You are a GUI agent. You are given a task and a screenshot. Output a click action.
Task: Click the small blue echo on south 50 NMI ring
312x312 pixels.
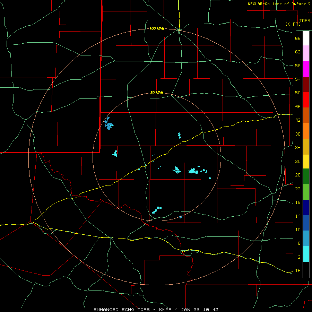181,217
